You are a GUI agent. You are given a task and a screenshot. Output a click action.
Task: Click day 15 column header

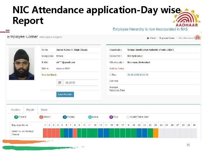[x=112, y=125]
